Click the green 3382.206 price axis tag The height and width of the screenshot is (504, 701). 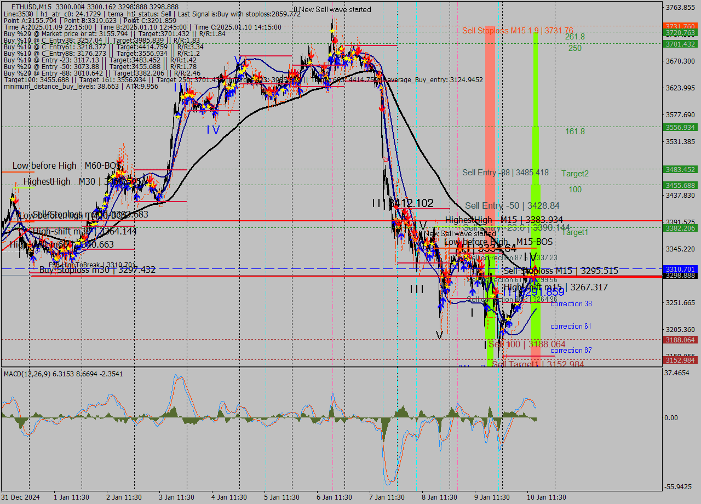(680, 228)
